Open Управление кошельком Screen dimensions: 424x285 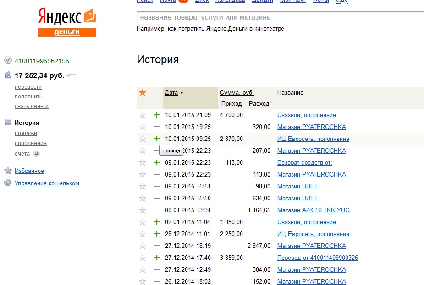[47, 183]
